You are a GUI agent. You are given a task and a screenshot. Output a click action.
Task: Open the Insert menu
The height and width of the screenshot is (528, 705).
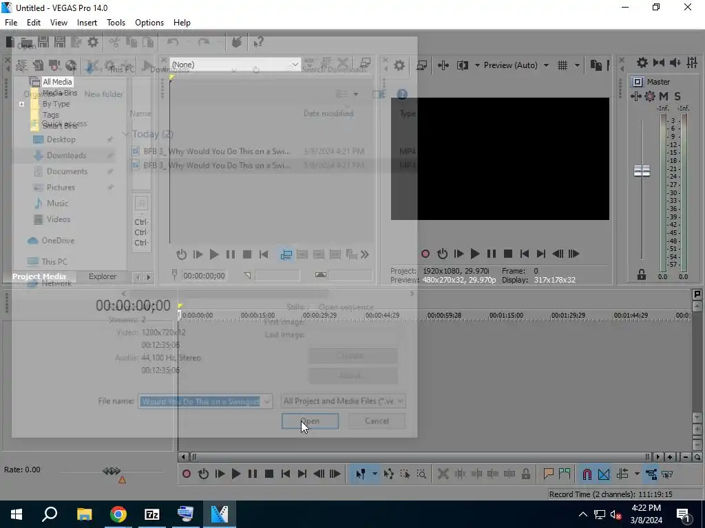pyautogui.click(x=87, y=23)
